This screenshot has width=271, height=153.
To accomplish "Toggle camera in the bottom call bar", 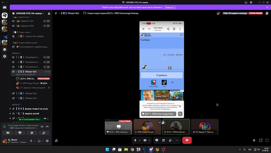I will [145, 140].
